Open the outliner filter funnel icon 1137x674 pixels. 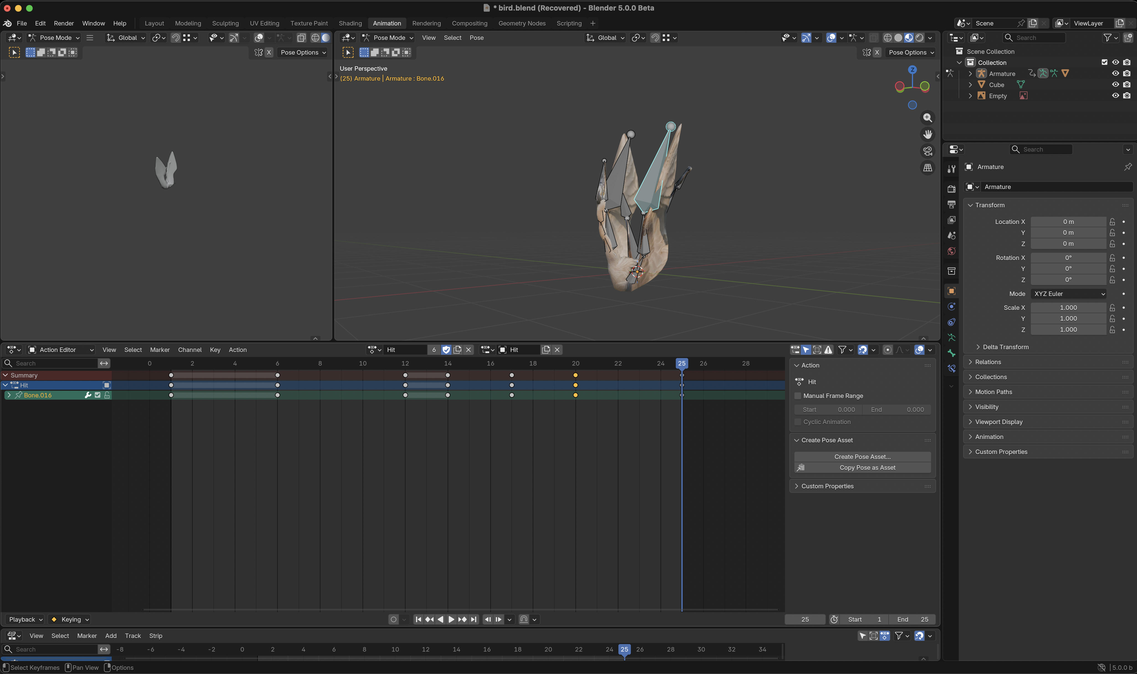1107,38
